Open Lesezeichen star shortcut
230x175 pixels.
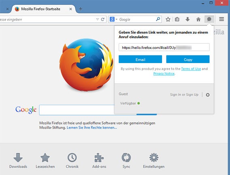tap(45, 160)
